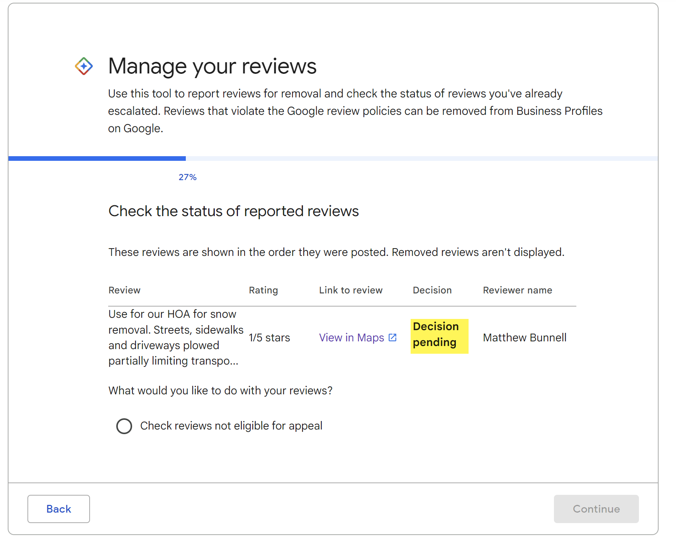The image size is (676, 542).
Task: Click the Back button
Action: 58,509
